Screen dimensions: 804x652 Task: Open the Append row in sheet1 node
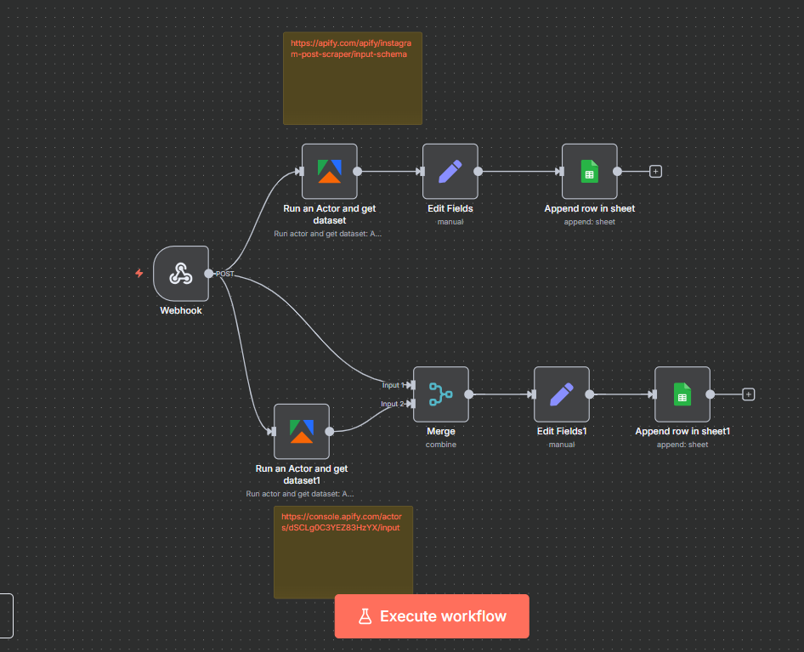[682, 394]
